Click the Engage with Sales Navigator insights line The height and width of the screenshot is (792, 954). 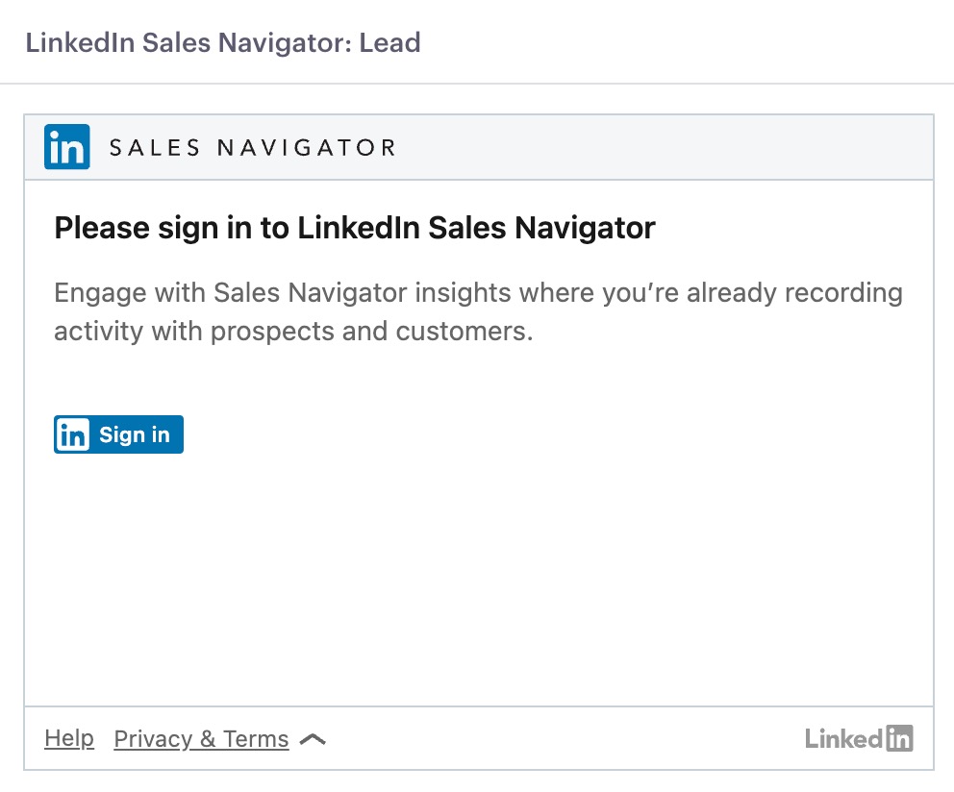(x=478, y=292)
